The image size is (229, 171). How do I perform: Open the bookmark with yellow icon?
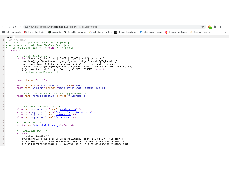(x=200, y=32)
